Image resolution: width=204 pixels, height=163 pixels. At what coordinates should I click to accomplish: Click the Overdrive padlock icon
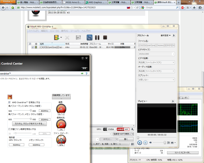[x=10, y=97]
